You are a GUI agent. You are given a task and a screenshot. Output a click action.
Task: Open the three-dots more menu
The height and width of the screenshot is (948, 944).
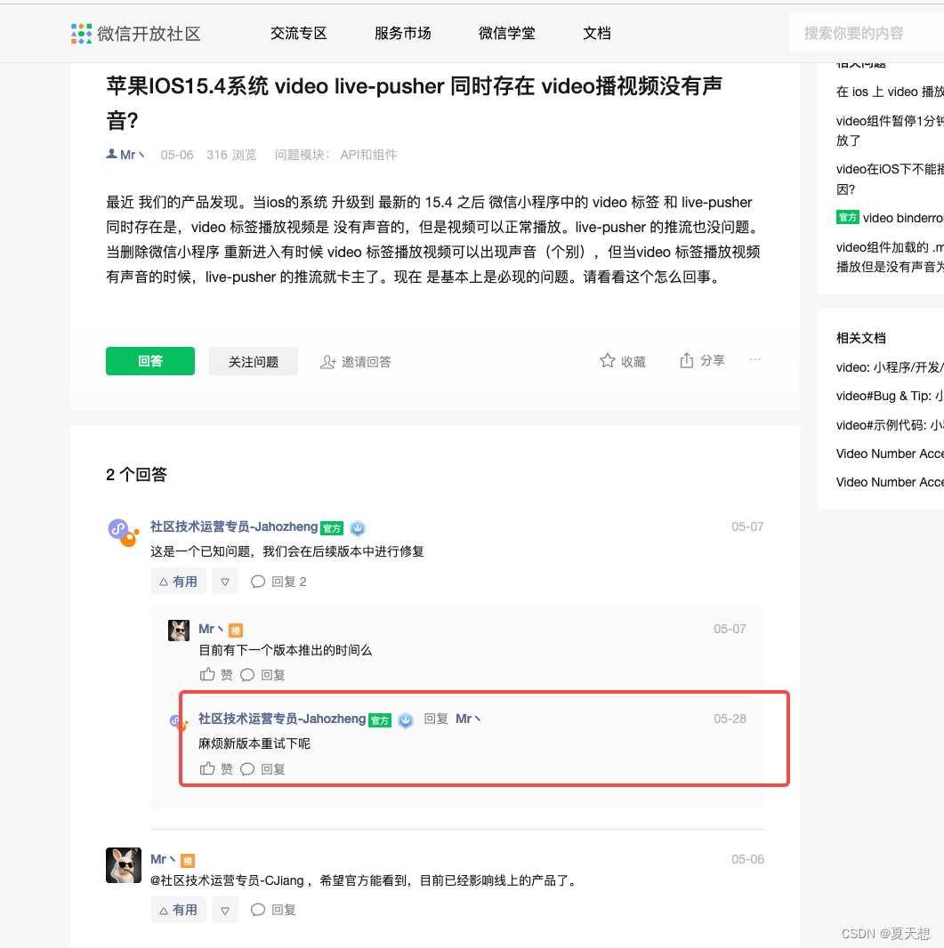tap(754, 360)
